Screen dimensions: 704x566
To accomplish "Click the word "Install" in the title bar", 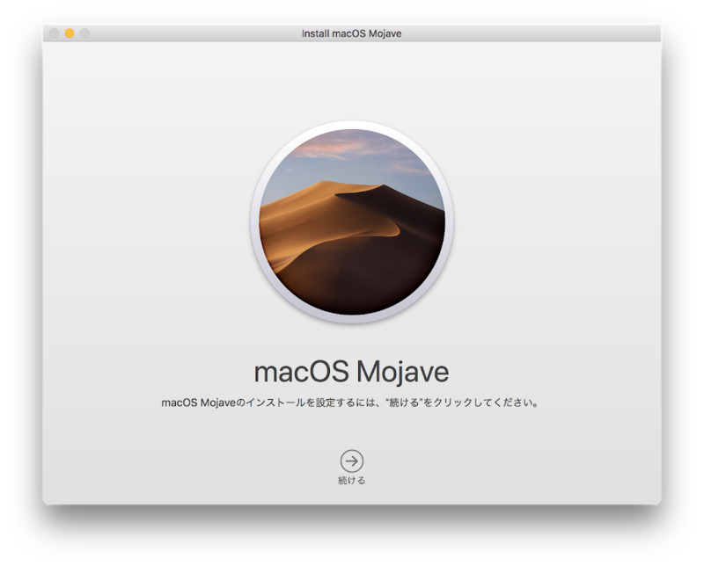I will 316,33.
